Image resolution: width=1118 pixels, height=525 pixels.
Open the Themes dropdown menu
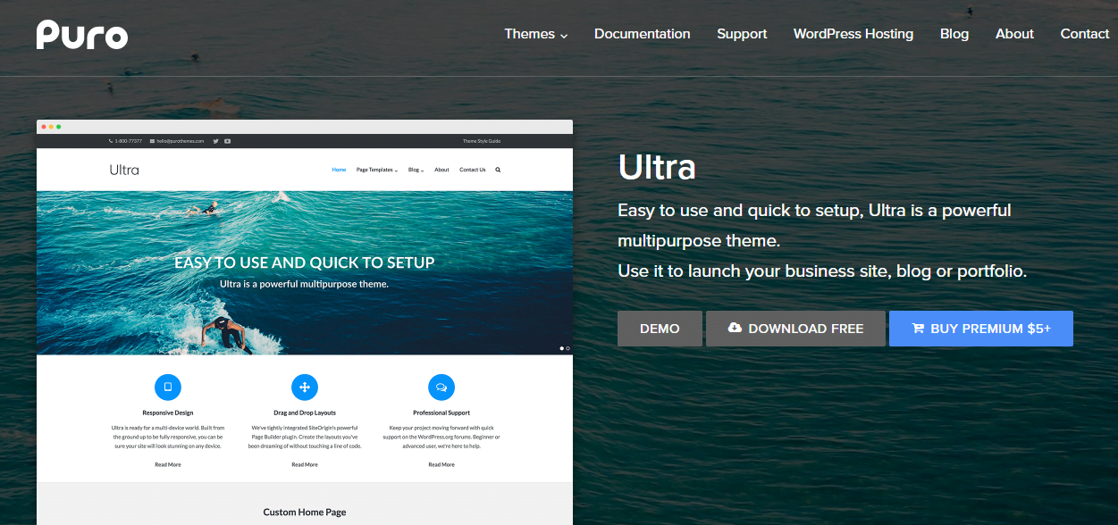[x=536, y=34]
